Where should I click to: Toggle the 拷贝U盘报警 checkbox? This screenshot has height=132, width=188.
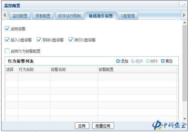coord(71,40)
